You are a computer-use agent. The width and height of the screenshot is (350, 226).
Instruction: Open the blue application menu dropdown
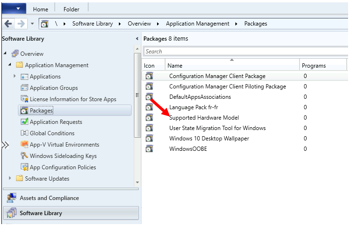pos(14,9)
